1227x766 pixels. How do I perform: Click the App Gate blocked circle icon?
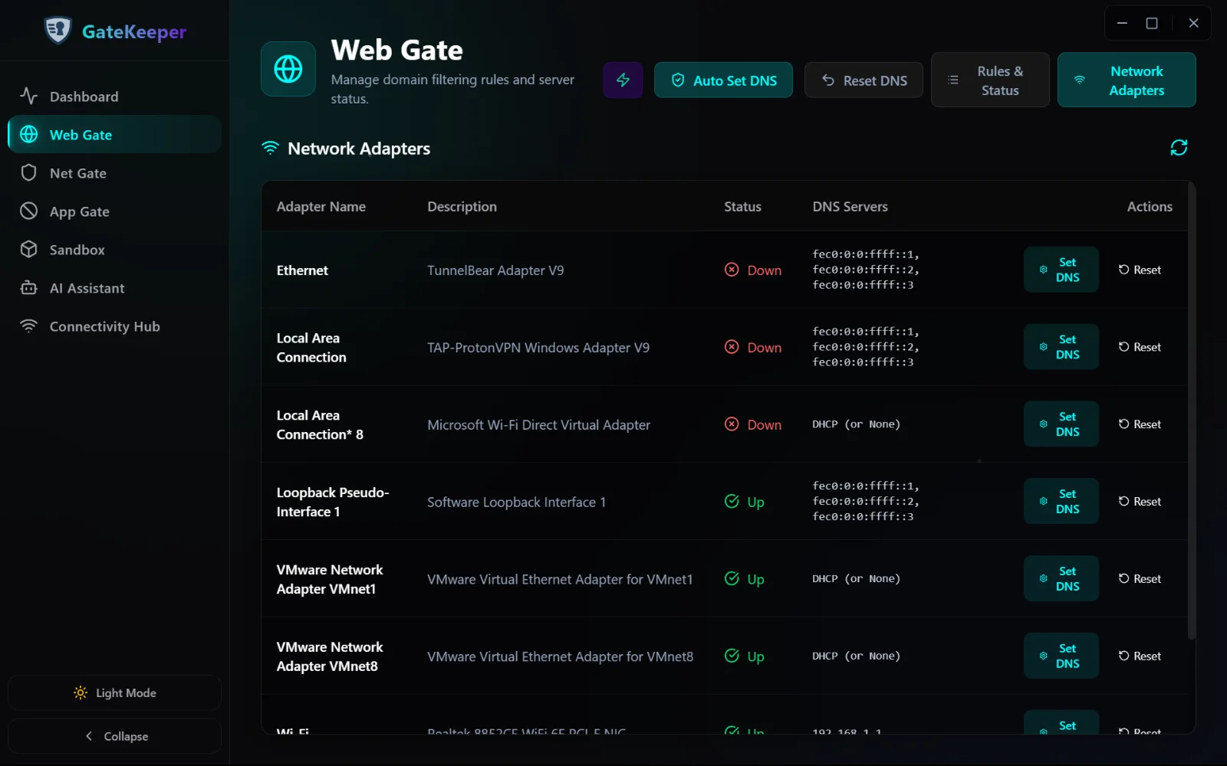[28, 211]
